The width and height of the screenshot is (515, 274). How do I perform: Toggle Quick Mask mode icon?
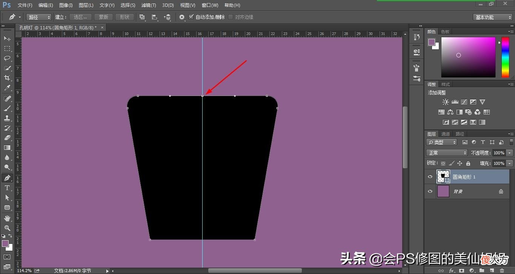(7, 257)
